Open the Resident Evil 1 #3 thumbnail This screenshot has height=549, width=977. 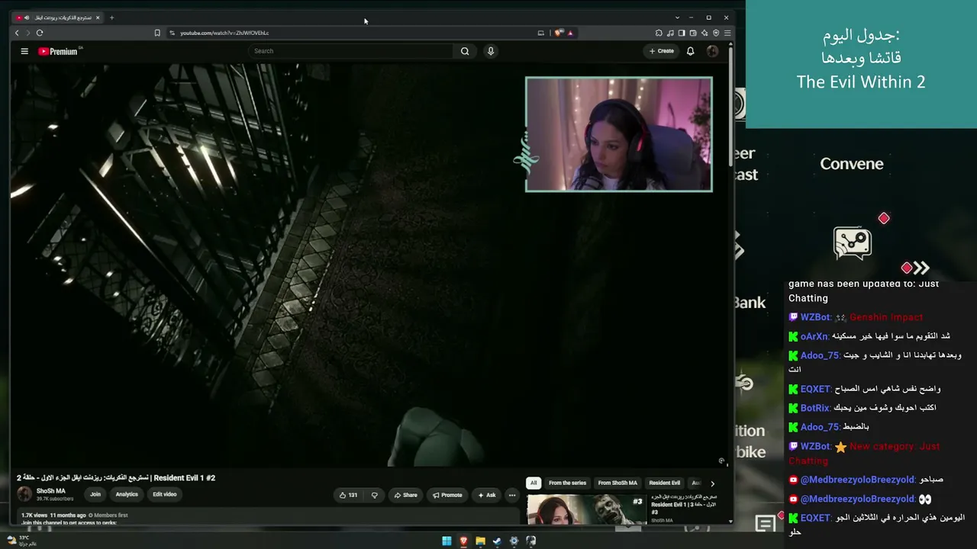(586, 509)
